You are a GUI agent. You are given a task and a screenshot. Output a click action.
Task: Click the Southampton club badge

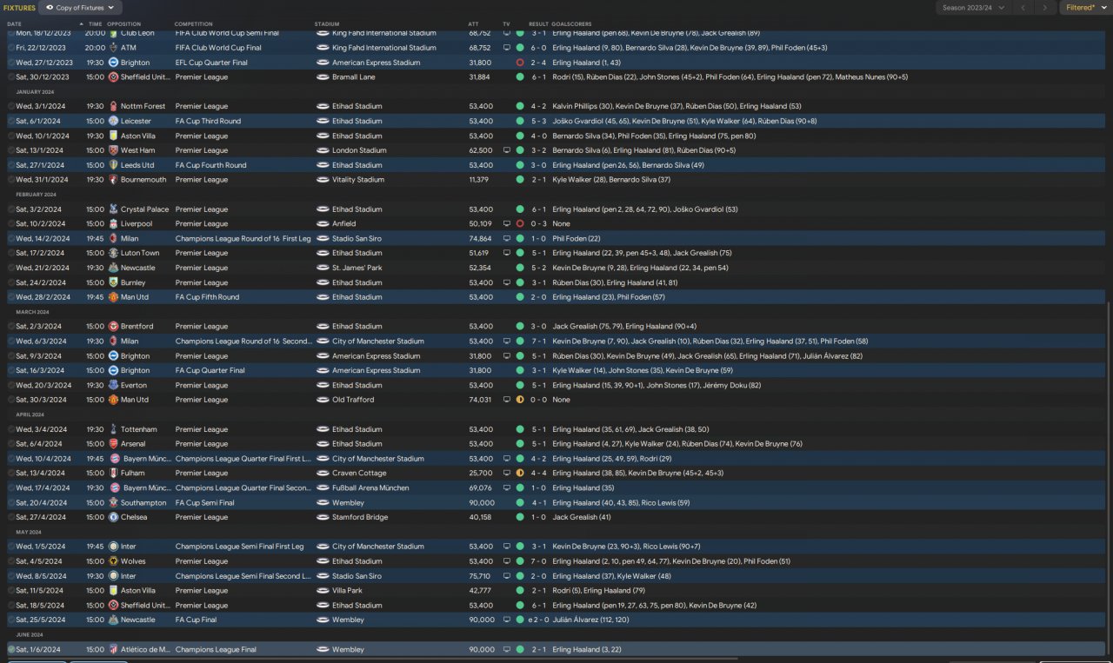point(113,502)
